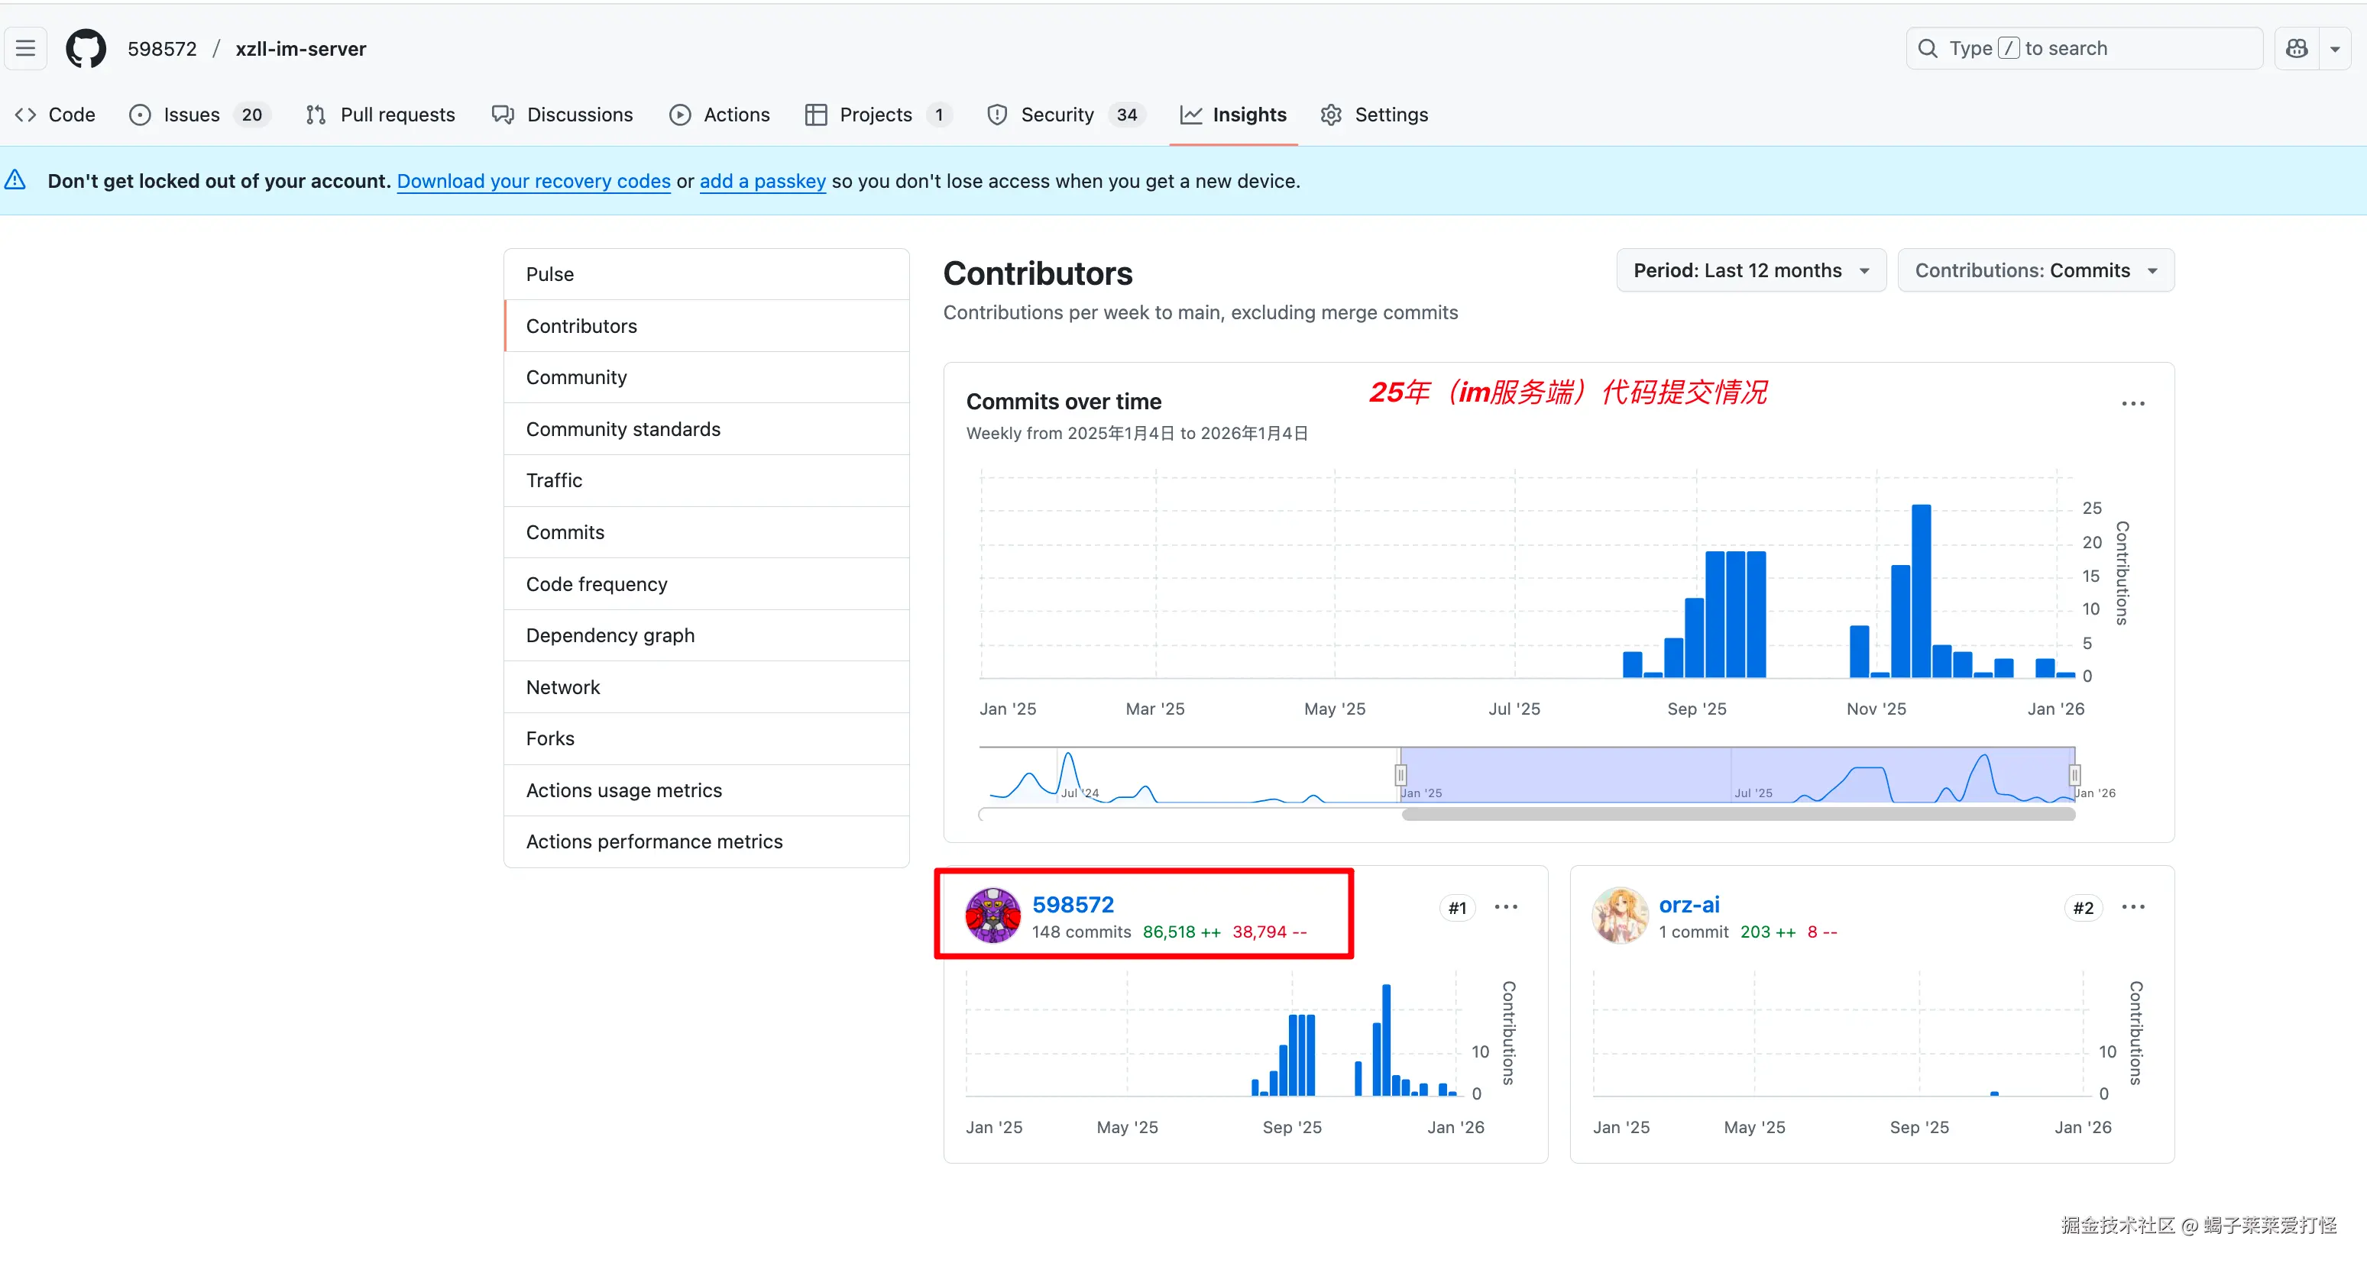
Task: Open Commits over time ellipsis menu
Action: 2132,404
